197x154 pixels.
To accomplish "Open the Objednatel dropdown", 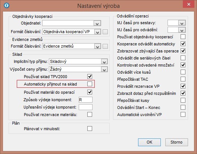I will pyautogui.click(x=97, y=23).
